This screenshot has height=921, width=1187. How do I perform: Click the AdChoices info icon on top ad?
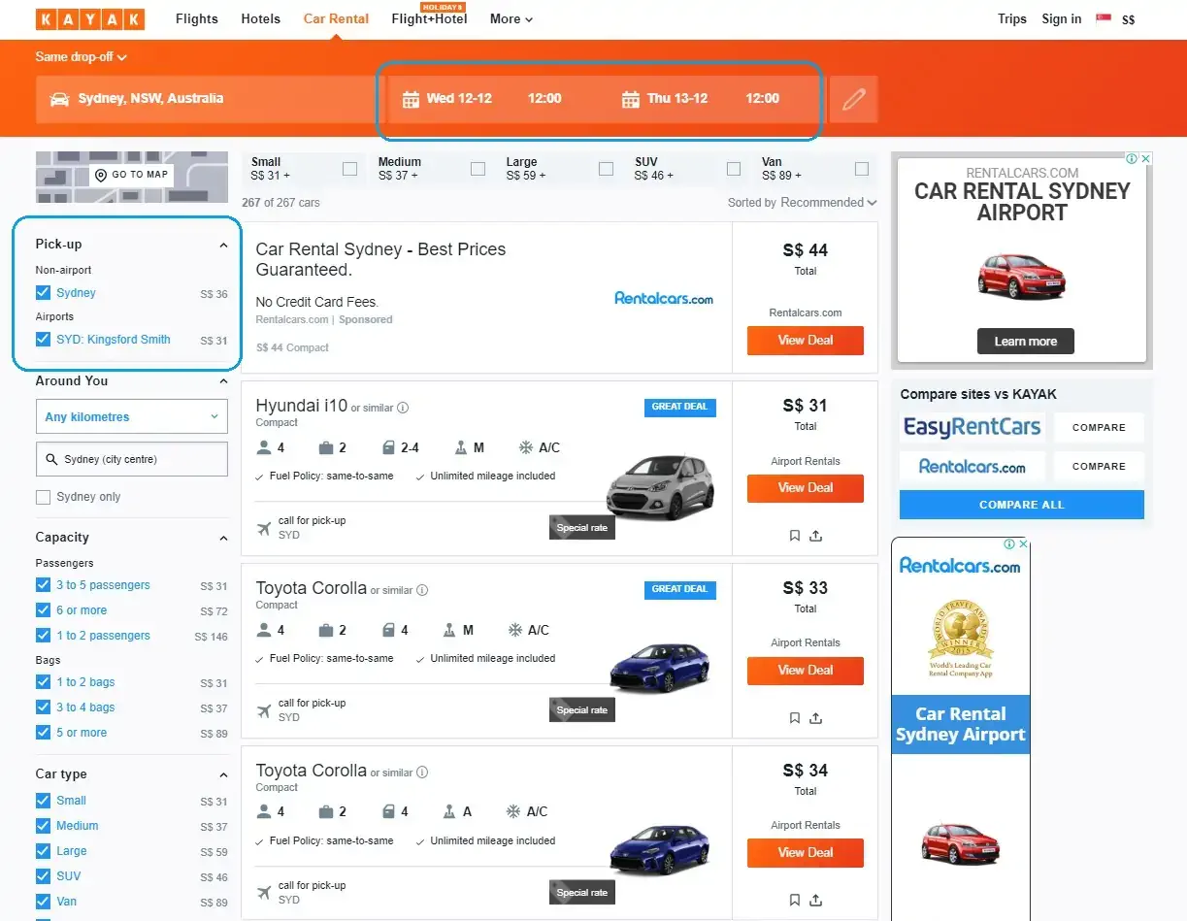(x=1133, y=158)
